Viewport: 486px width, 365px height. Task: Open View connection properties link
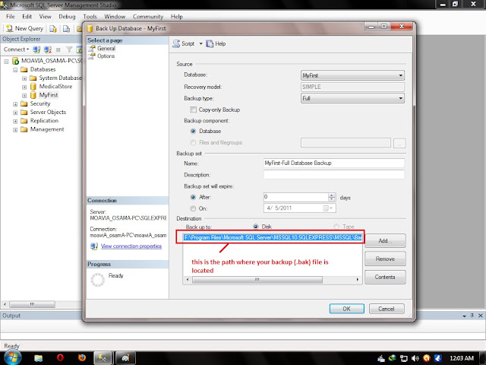click(x=131, y=246)
